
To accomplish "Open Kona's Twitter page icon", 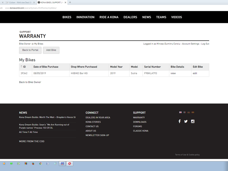I will tap(186, 121).
